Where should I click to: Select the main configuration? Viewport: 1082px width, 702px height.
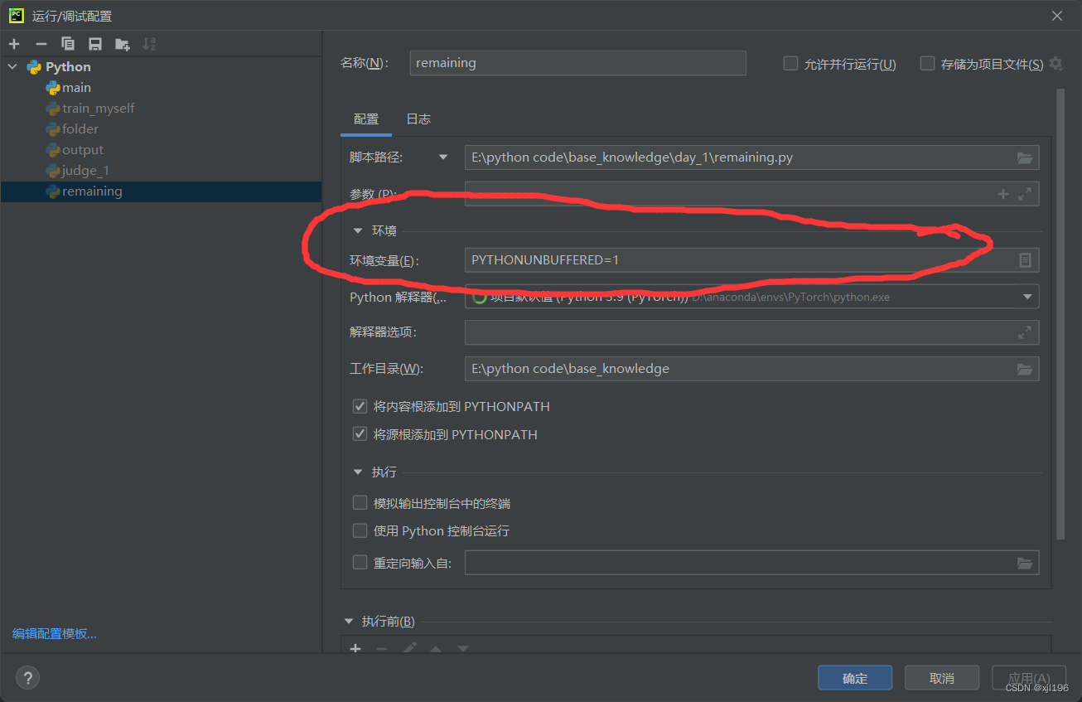(76, 88)
